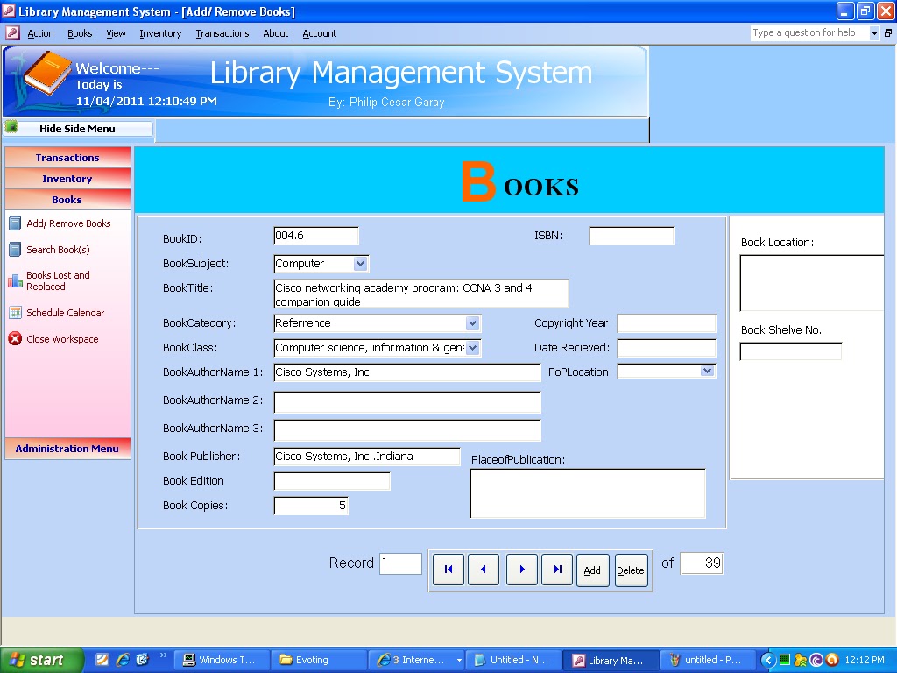Click the ISBN input field
Image resolution: width=897 pixels, height=673 pixels.
point(632,236)
